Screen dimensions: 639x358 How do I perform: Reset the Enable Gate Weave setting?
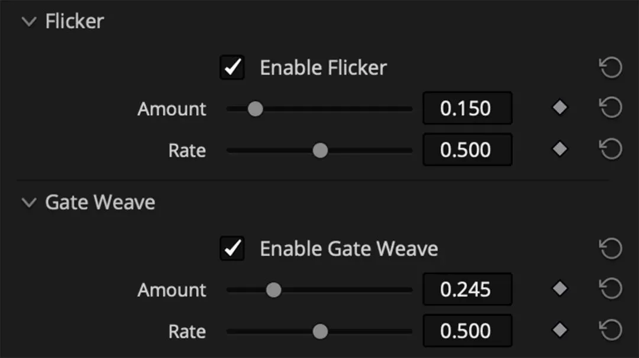pyautogui.click(x=611, y=249)
